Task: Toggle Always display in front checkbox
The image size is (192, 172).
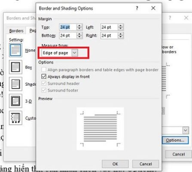Action: click(x=44, y=77)
